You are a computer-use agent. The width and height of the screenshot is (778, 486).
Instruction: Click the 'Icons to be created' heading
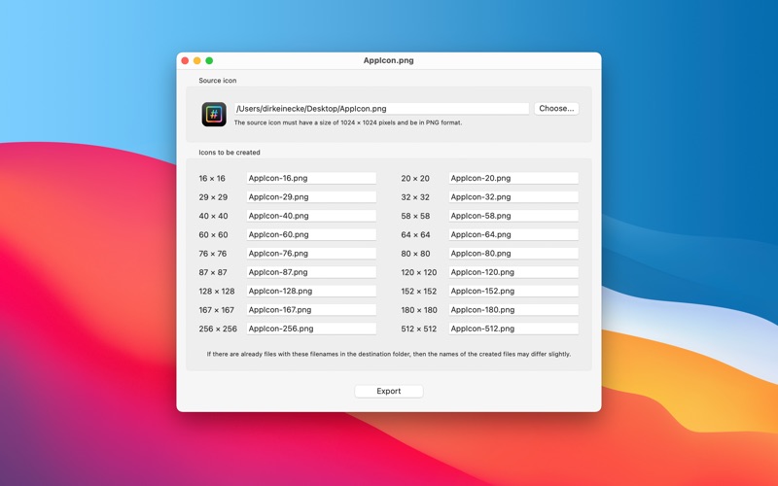point(230,153)
